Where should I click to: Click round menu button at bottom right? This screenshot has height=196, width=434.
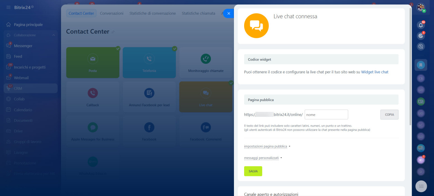(x=421, y=186)
